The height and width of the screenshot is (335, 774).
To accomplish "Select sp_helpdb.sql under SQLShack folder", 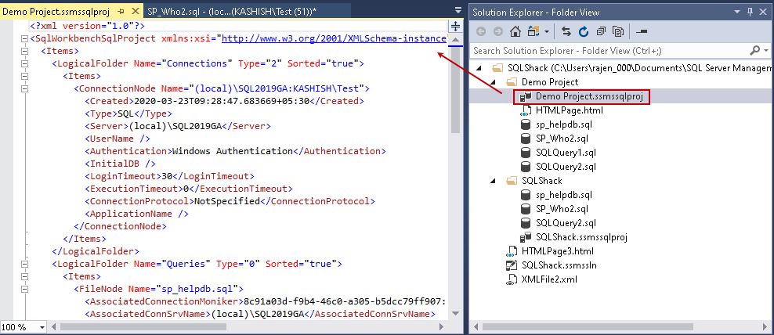I will (564, 195).
